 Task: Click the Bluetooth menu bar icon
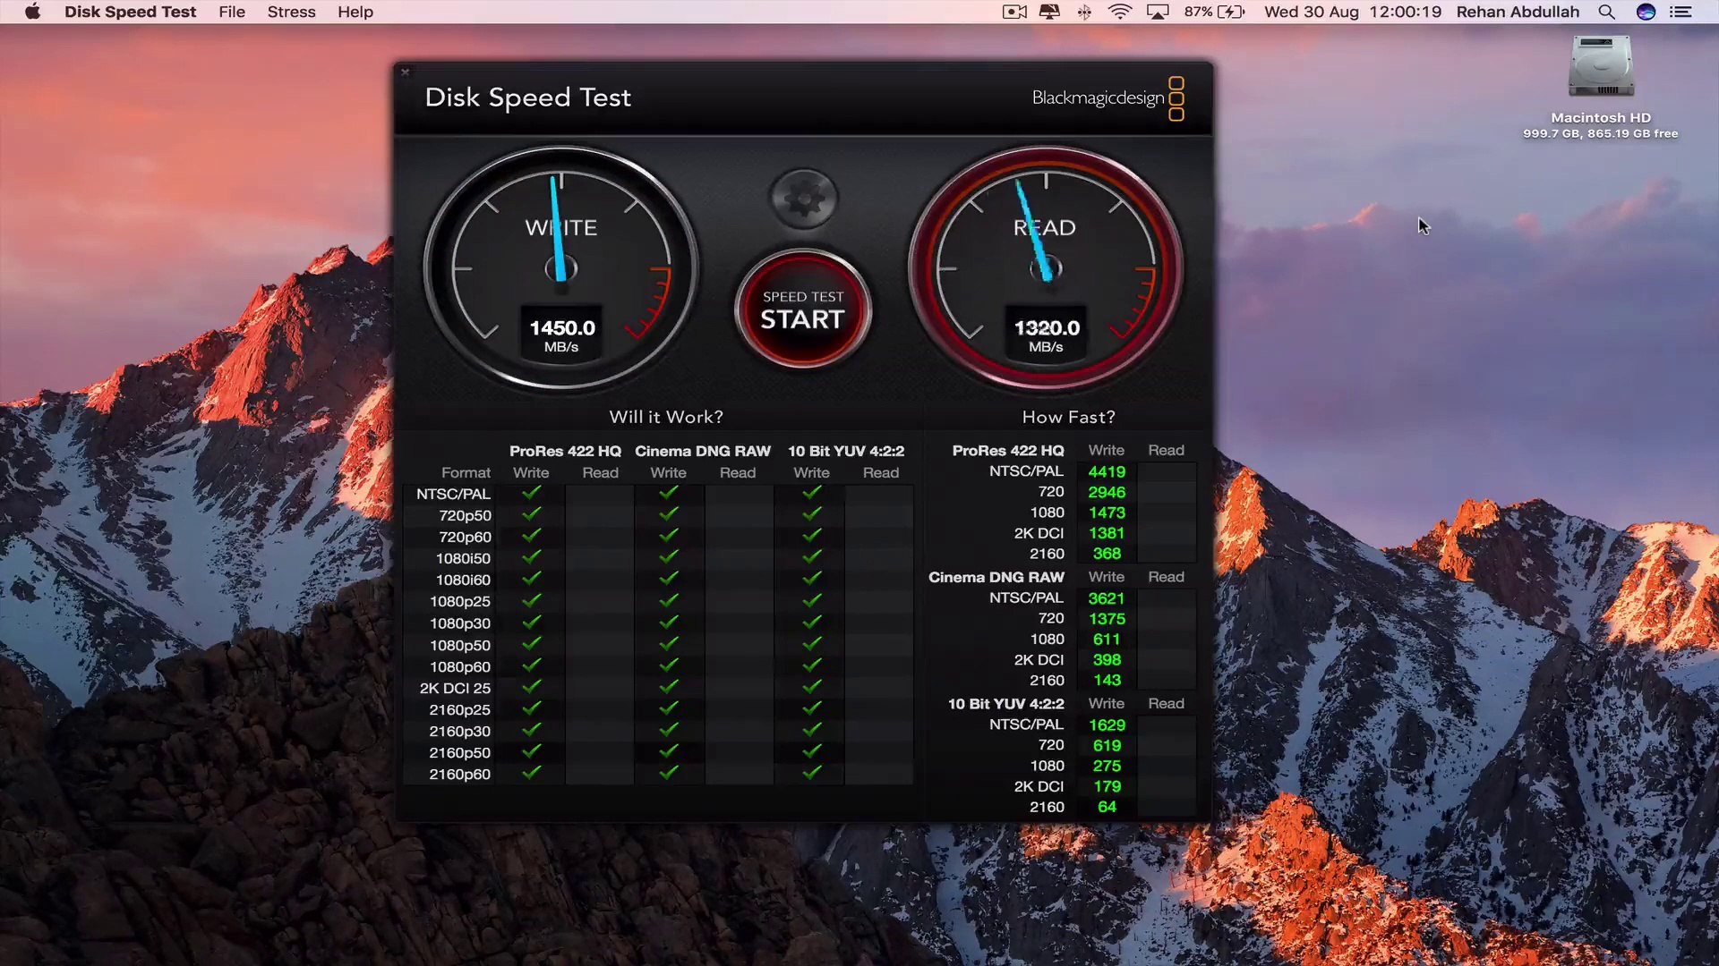coord(1084,12)
